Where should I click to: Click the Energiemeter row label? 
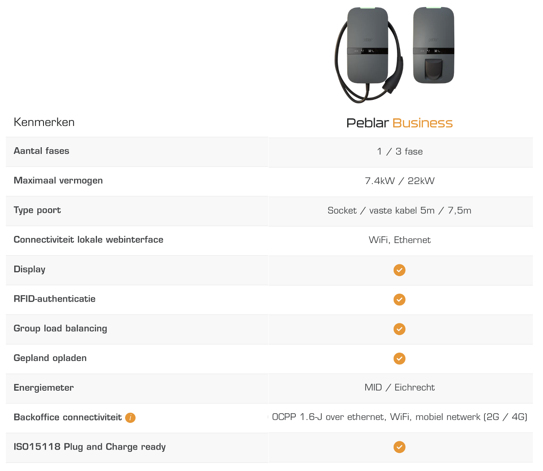coord(44,388)
